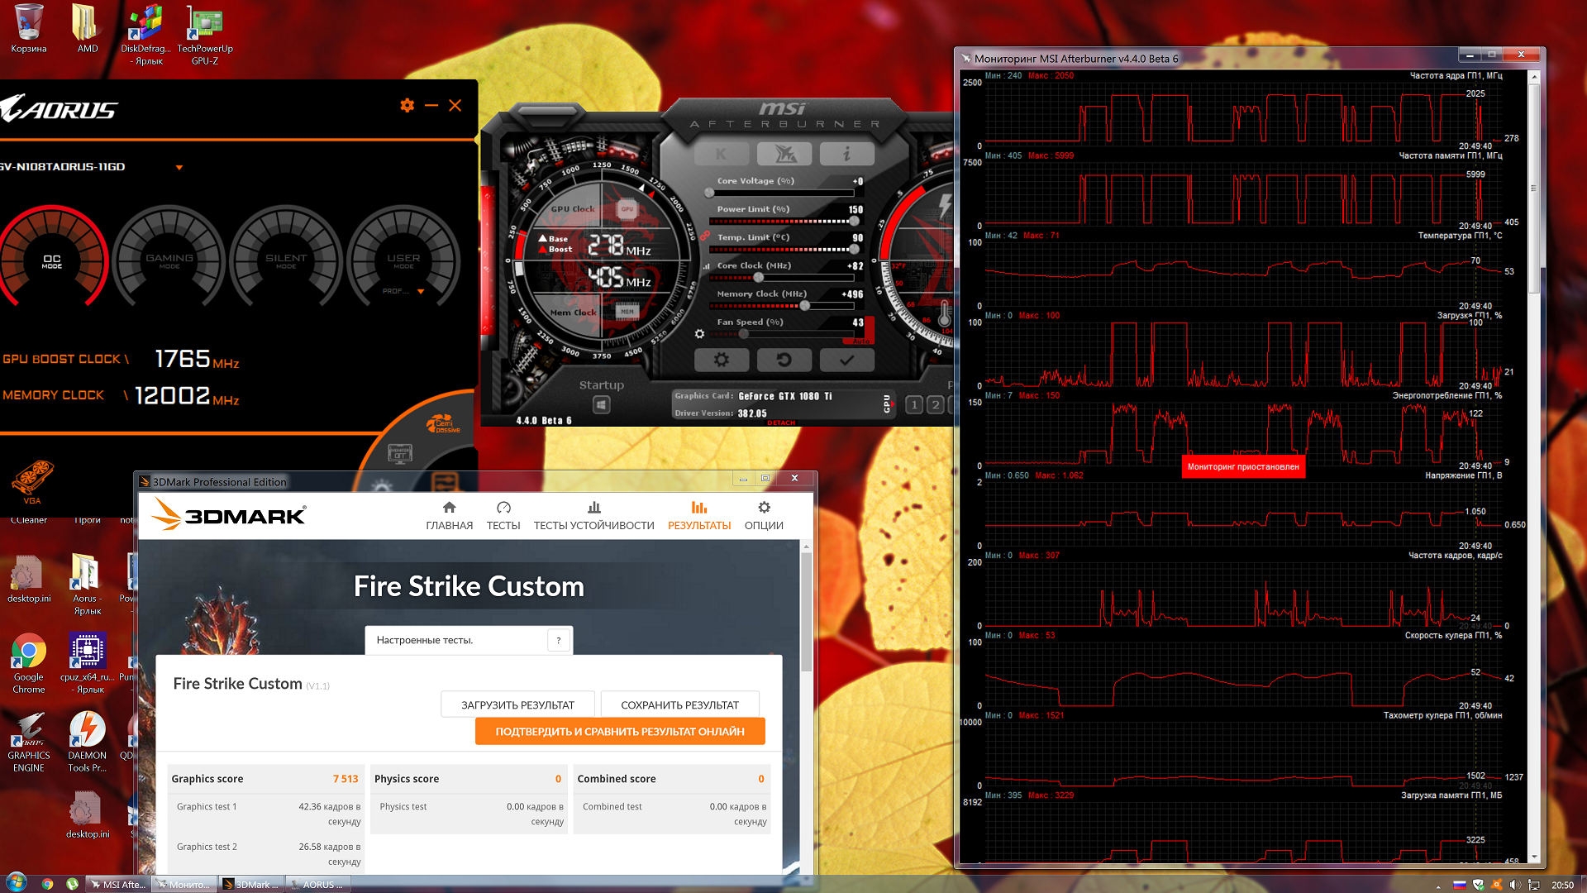The height and width of the screenshot is (893, 1587).
Task: Open the ТЕСТЫ tab in 3DMark
Action: 503,515
